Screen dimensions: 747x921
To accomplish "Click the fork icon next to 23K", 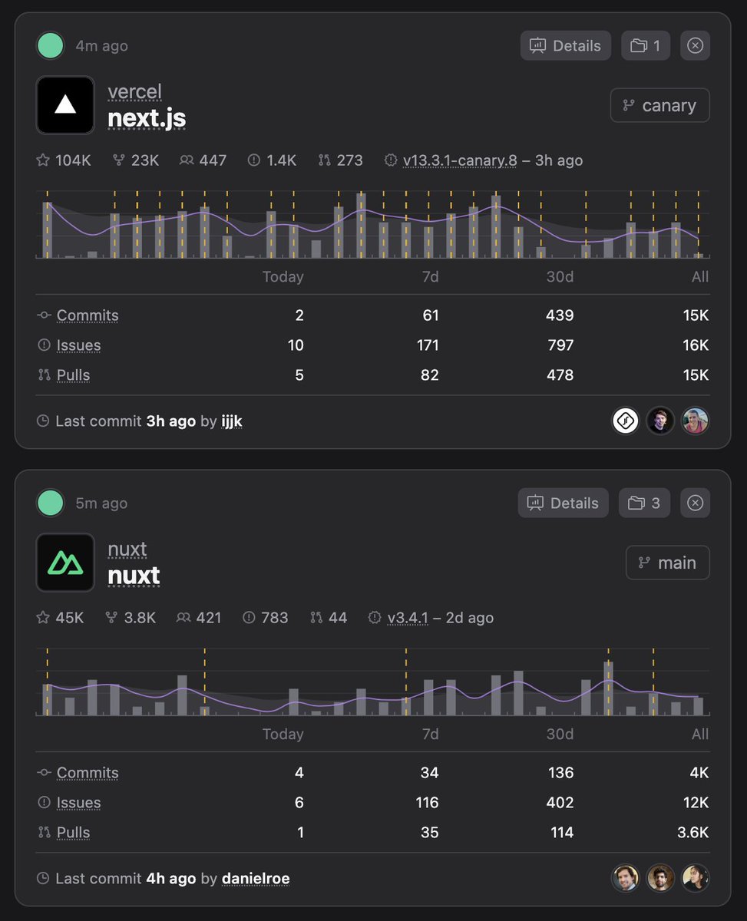I will (x=119, y=160).
